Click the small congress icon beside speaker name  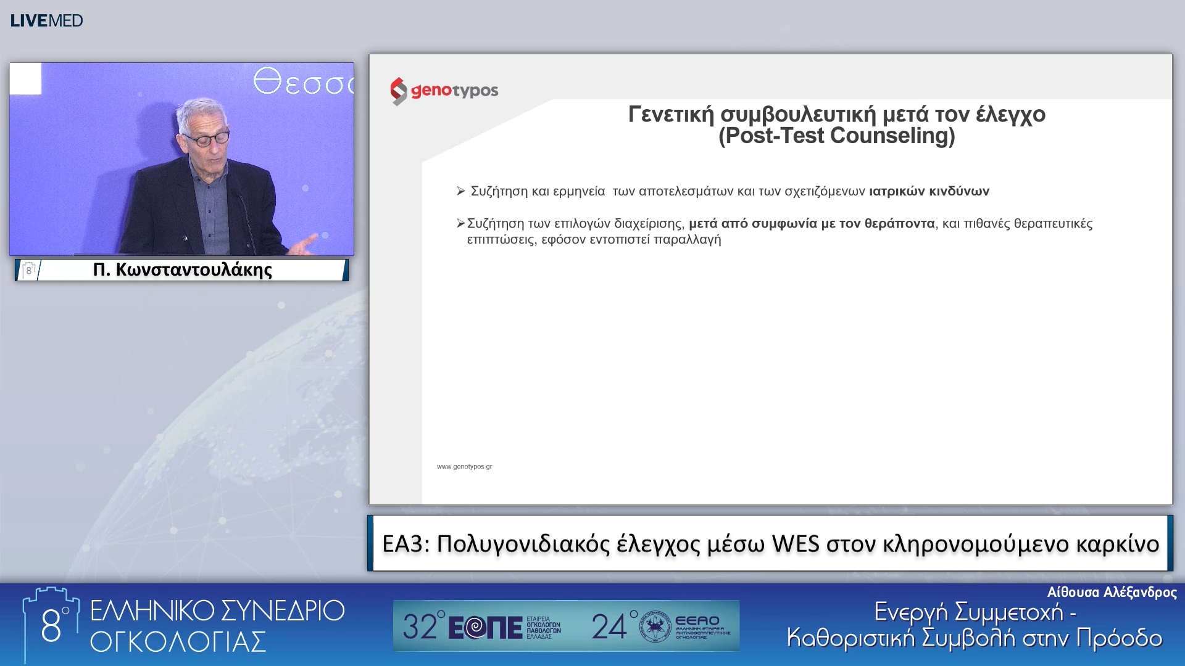(x=28, y=270)
